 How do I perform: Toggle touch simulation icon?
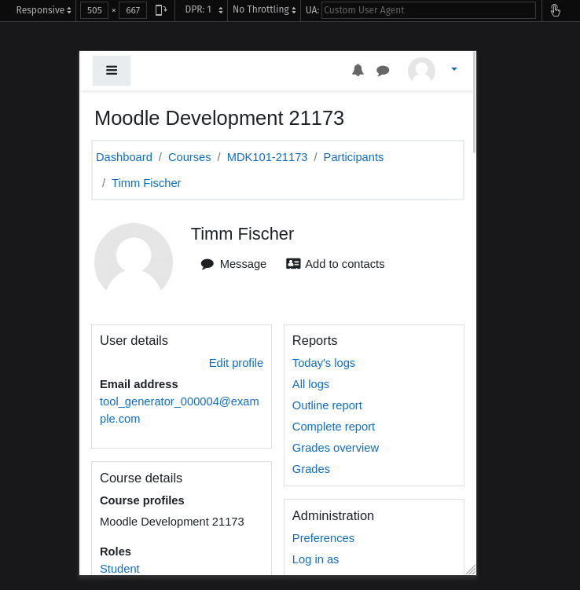click(555, 10)
